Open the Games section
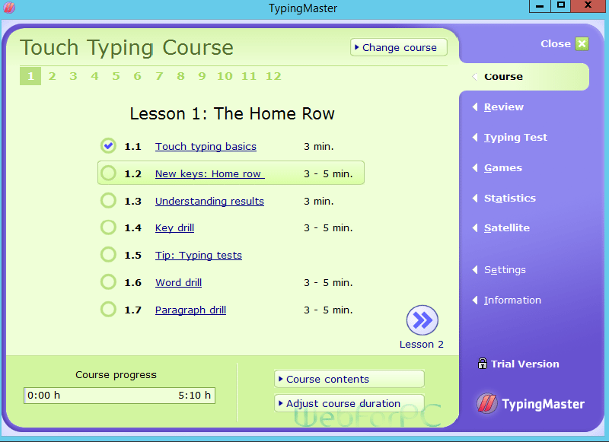The image size is (609, 442). pos(503,167)
